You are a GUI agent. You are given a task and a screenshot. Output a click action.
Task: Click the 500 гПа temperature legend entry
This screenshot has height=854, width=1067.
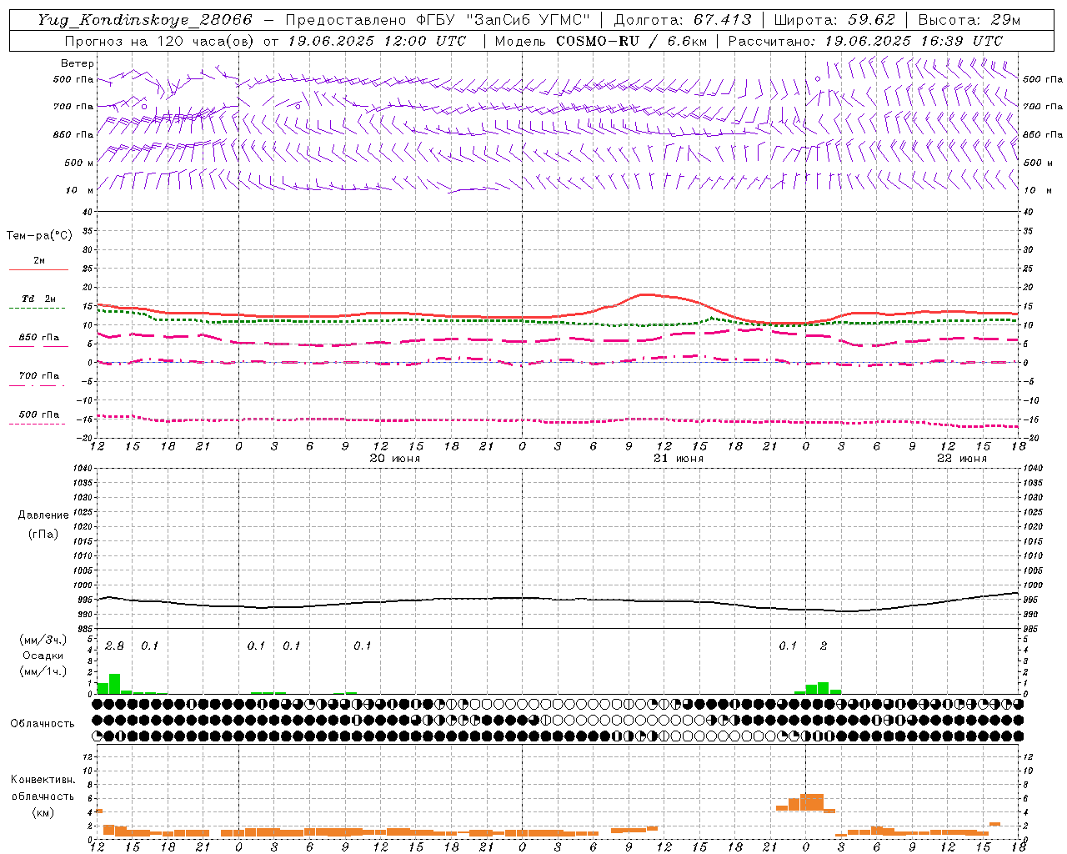(39, 414)
